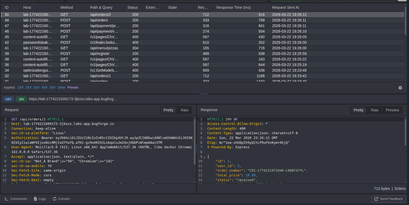Open the Commands terminal icon
This screenshot has width=409, height=205.
point(7,199)
